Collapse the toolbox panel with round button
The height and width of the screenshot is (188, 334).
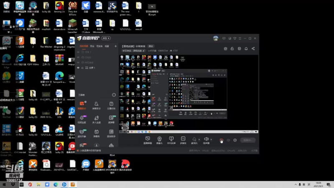point(114,95)
